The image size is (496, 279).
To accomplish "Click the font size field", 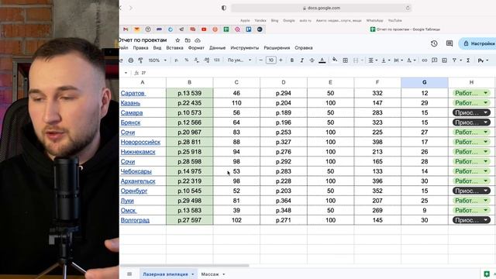I will 270,60.
